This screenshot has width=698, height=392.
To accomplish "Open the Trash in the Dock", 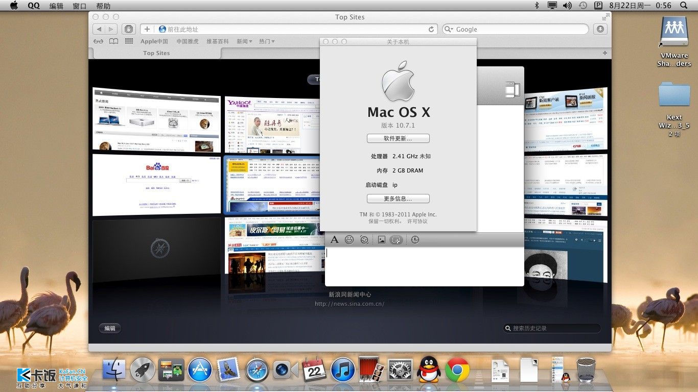I will [x=586, y=370].
